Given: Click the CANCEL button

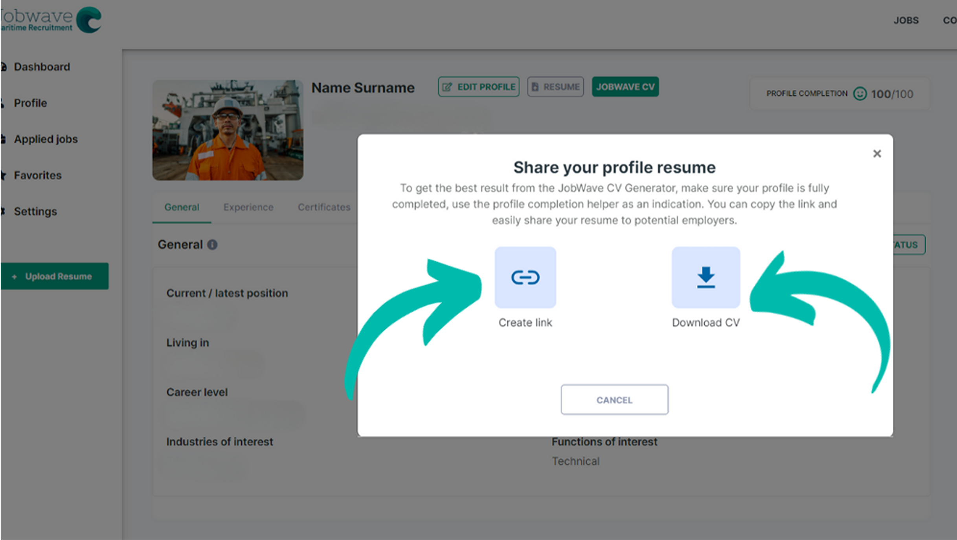Looking at the screenshot, I should point(614,400).
